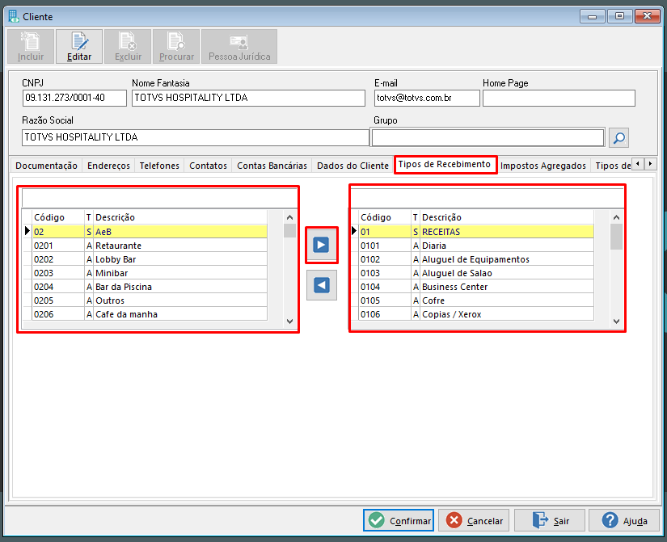Viewport: 667px width, 542px height.
Task: Select row 0101 Diaria
Action: pyautogui.click(x=476, y=246)
